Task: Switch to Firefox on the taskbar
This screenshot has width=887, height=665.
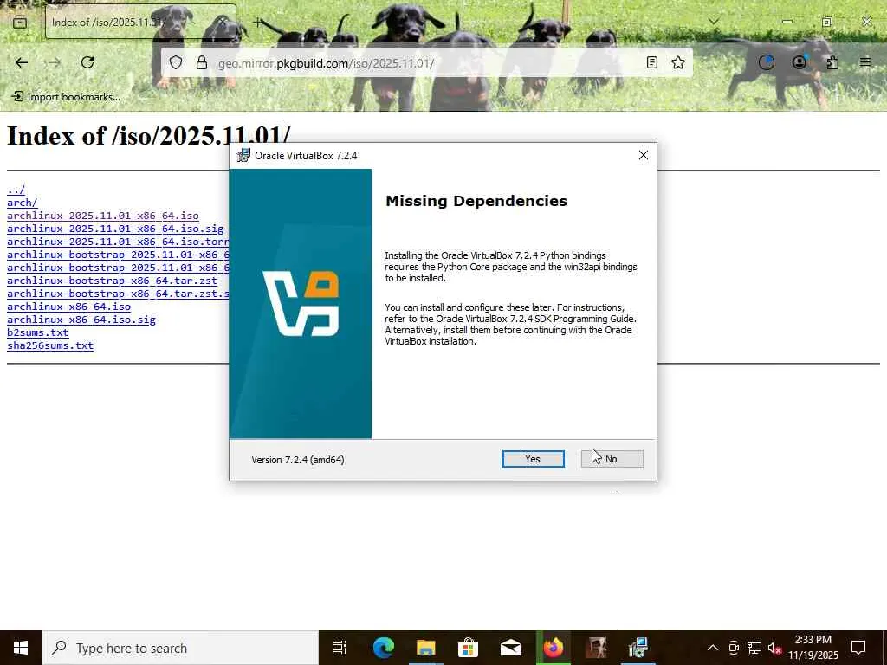Action: point(554,648)
